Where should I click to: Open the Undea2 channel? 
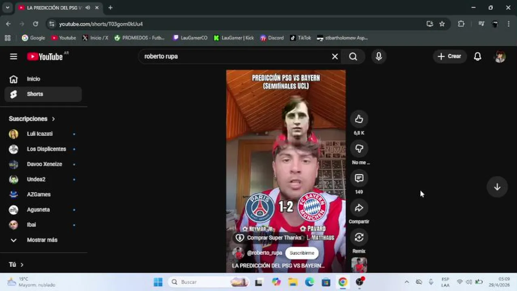pos(43,179)
